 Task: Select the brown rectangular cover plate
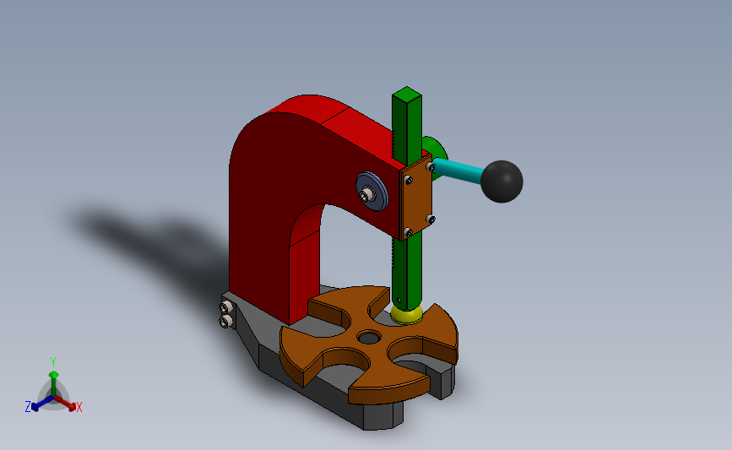416,198
